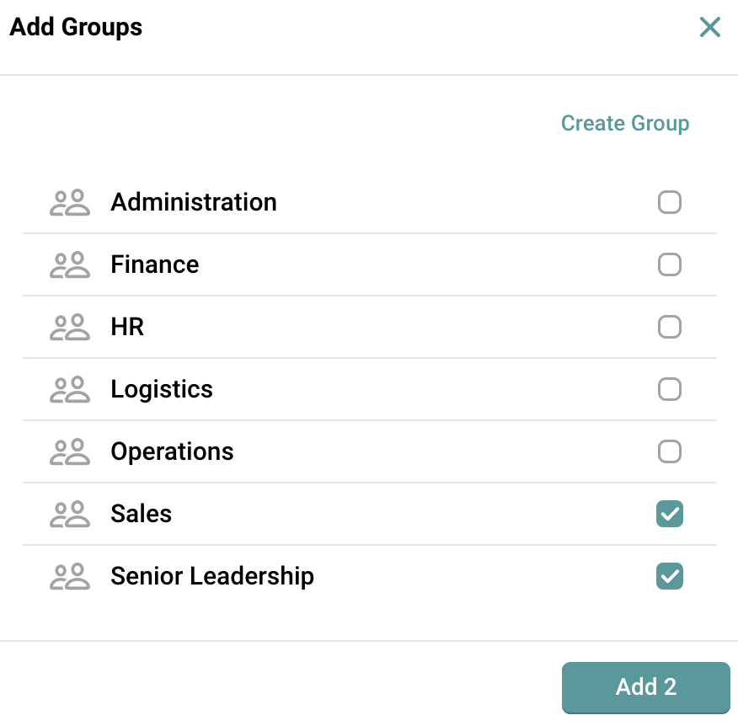Close the Add Groups dialog
This screenshot has width=738, height=726.
(710, 27)
